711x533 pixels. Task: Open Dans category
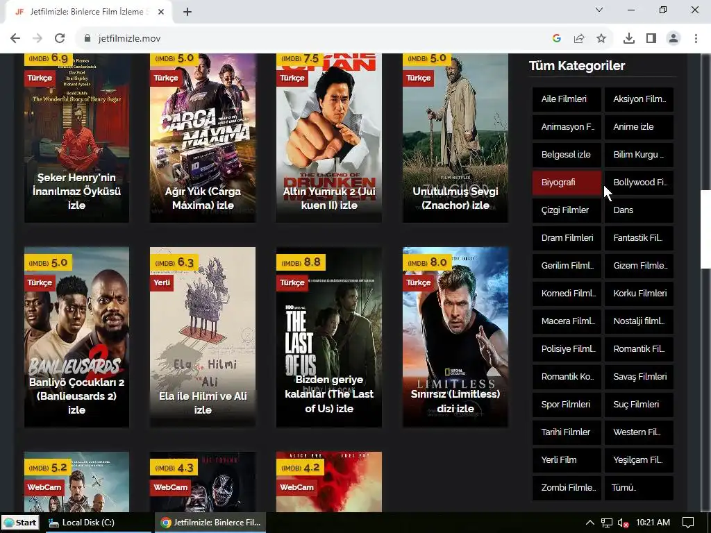click(x=639, y=210)
